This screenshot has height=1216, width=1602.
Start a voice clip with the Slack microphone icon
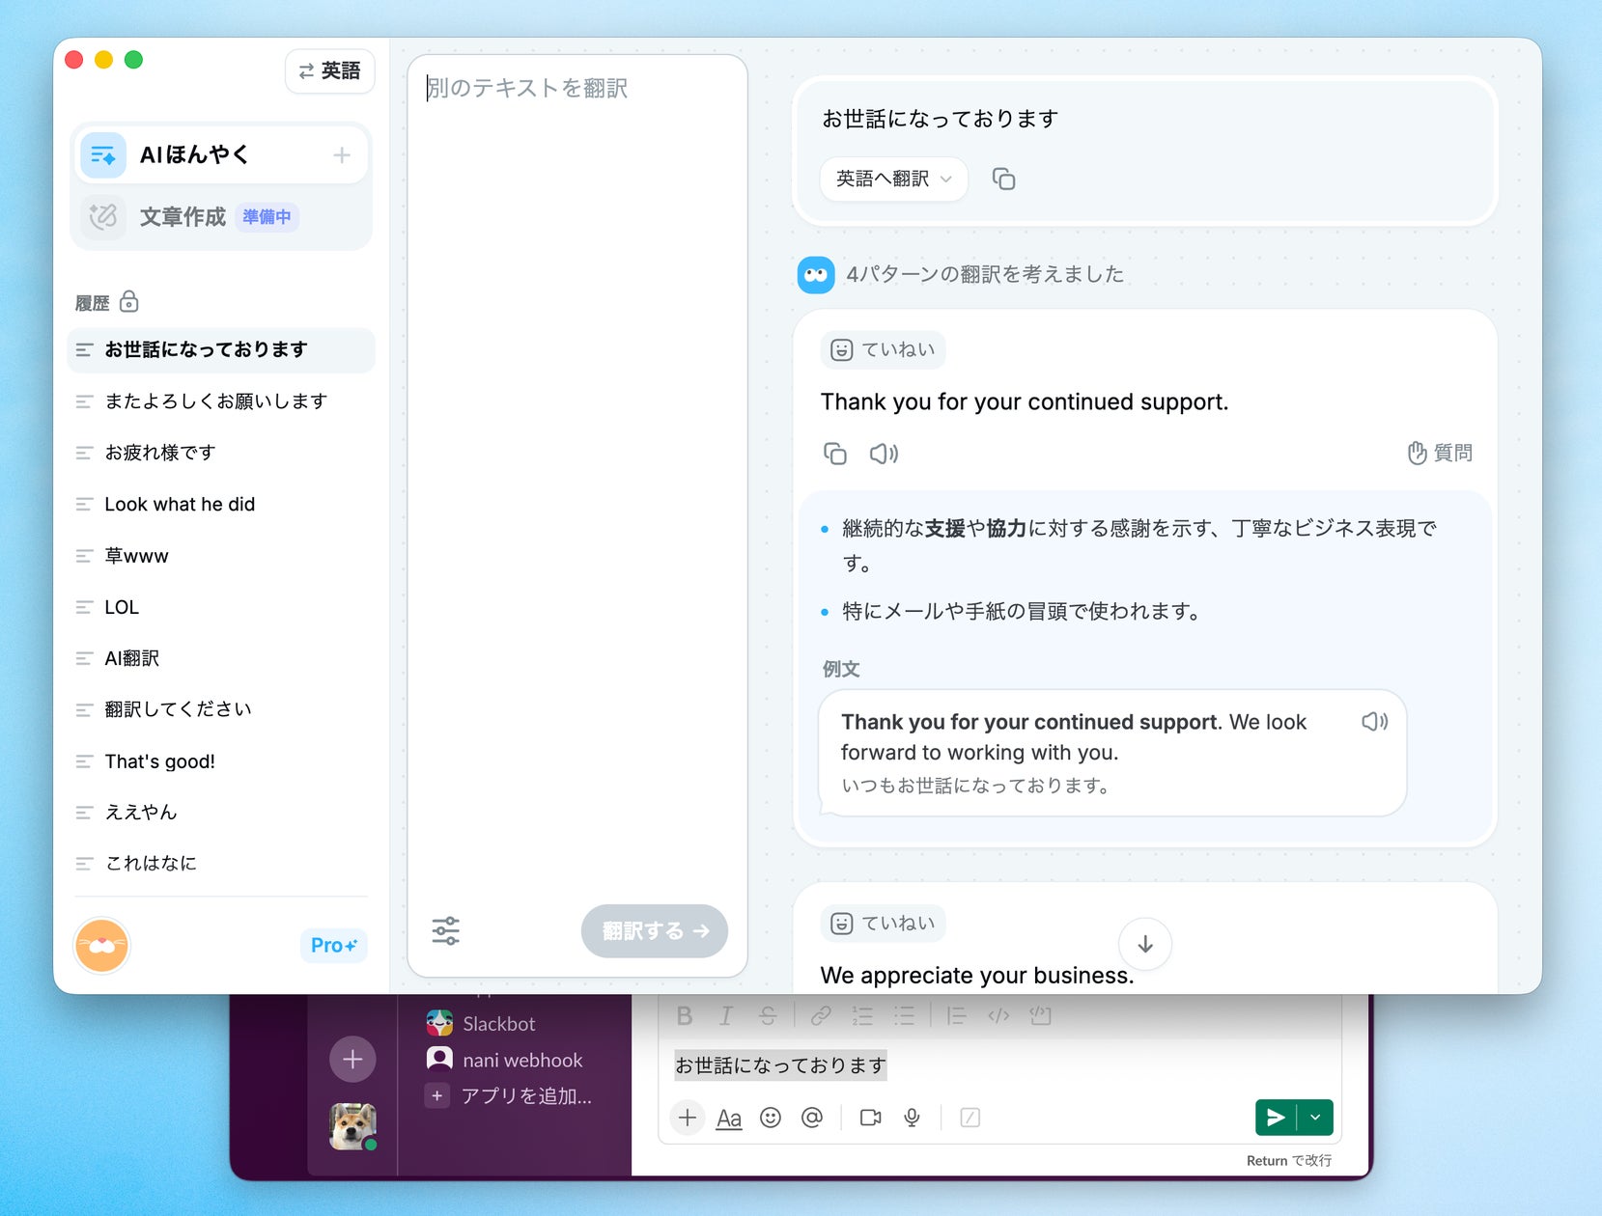(912, 1118)
